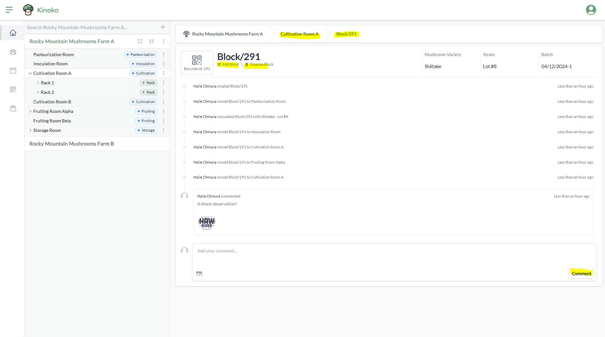Screen dimensions: 605x337
Task: Expand Rack 1 in the tree
Action: (x=38, y=83)
